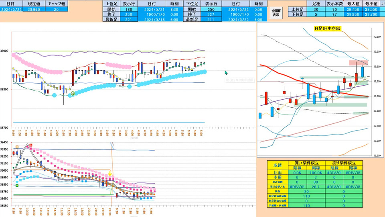The height and width of the screenshot is (217, 385).
Task: Select the 下位足 start time 0:50
Action: pos(258,9)
